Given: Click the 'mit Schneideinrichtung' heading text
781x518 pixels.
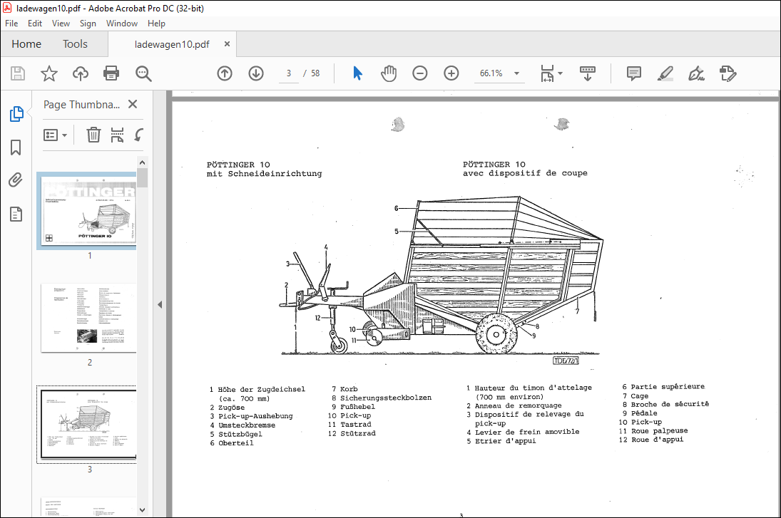Looking at the screenshot, I should (x=264, y=174).
